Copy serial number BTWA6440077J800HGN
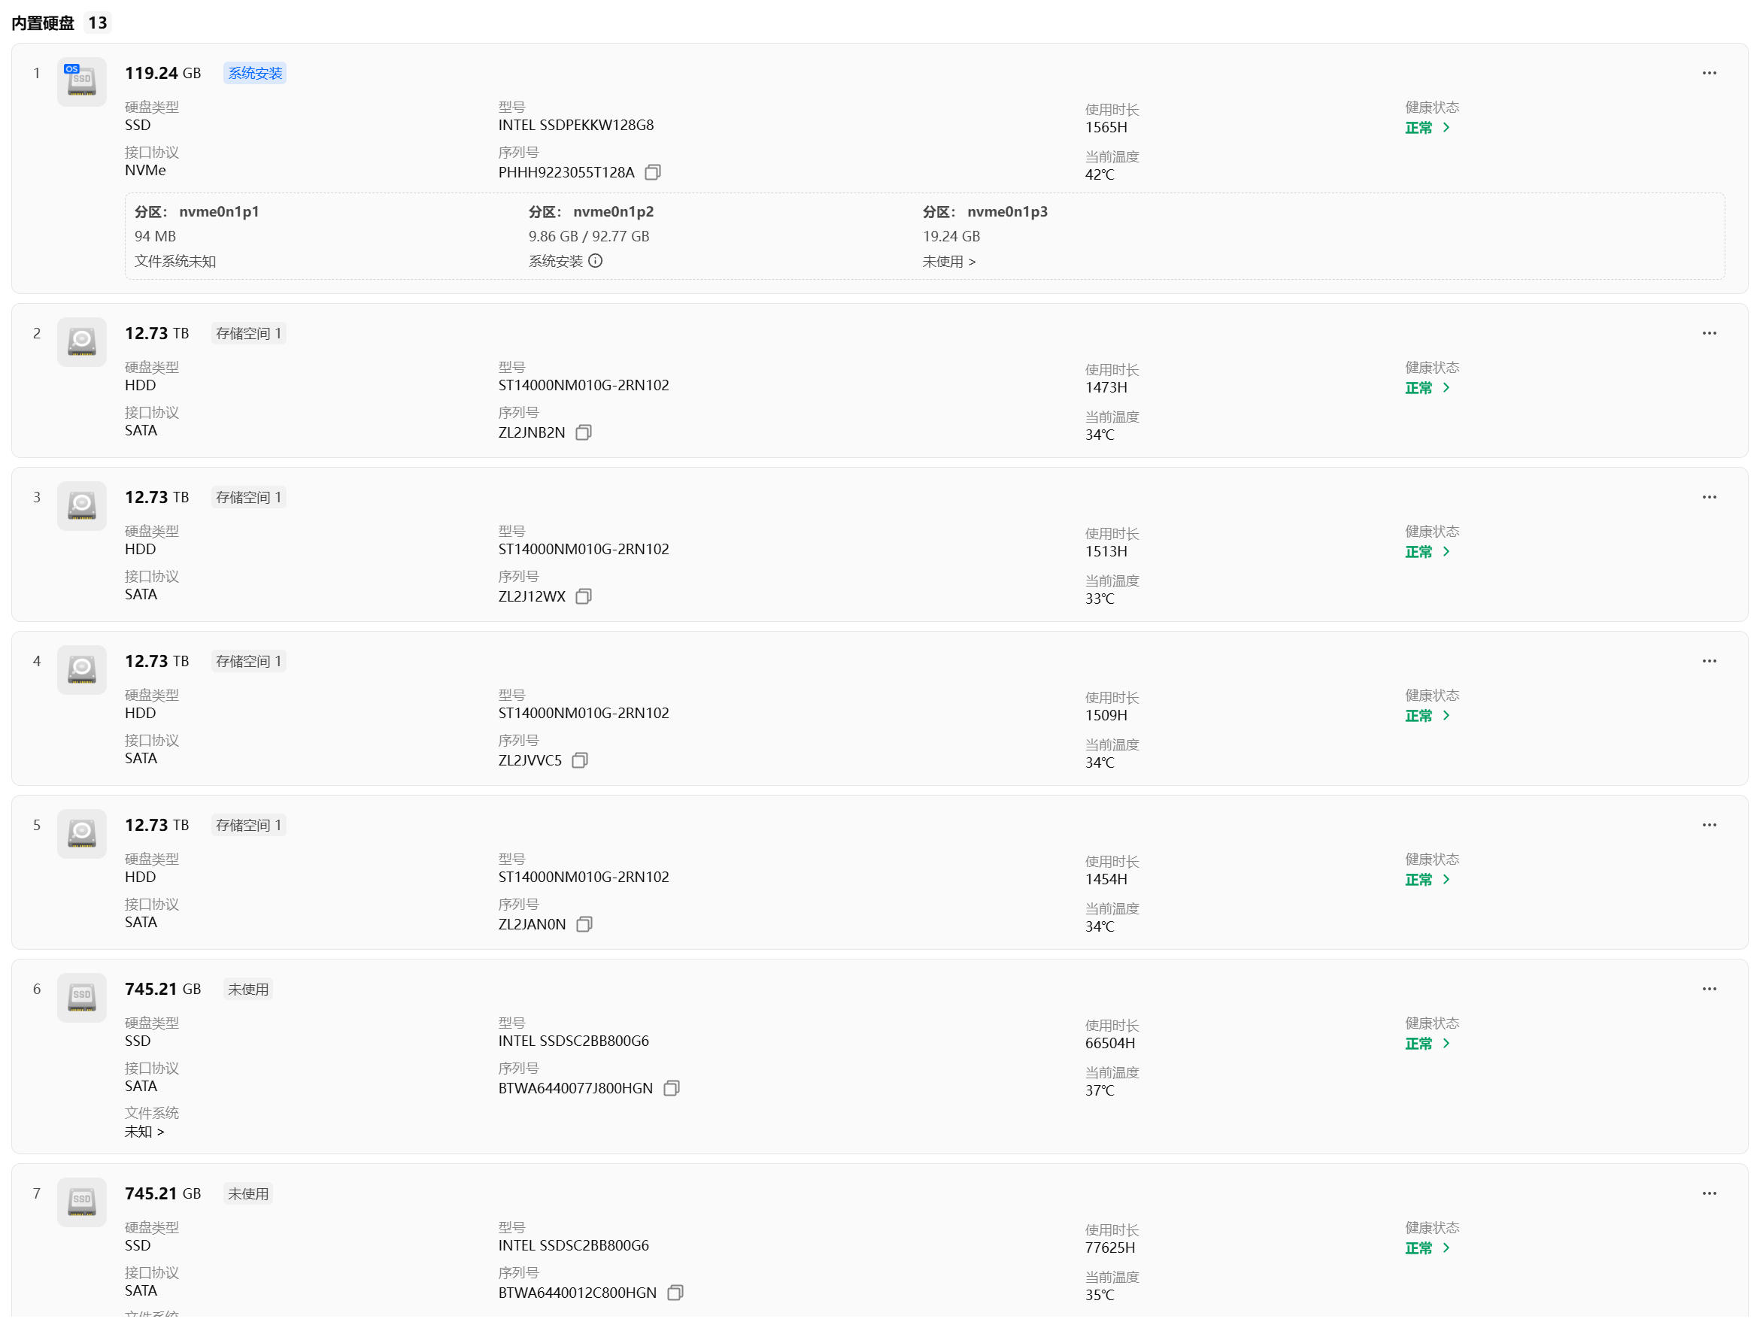 tap(672, 1088)
